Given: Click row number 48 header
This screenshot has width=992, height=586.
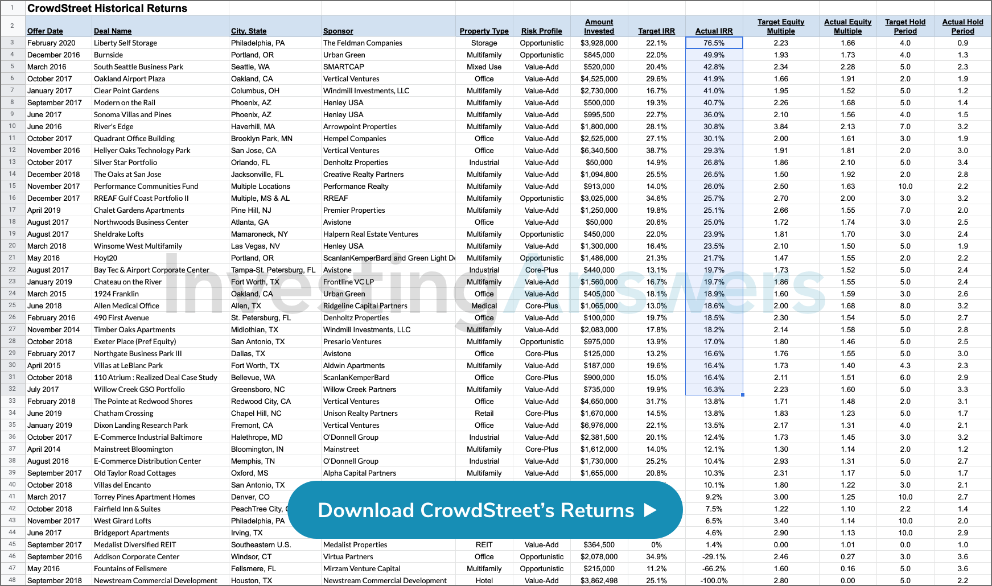Looking at the screenshot, I should pos(12,580).
